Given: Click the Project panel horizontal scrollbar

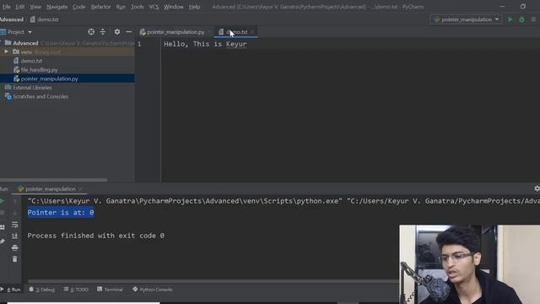Looking at the screenshot, I should point(53,180).
